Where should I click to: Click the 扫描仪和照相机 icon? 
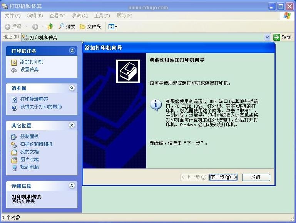coord(14,145)
